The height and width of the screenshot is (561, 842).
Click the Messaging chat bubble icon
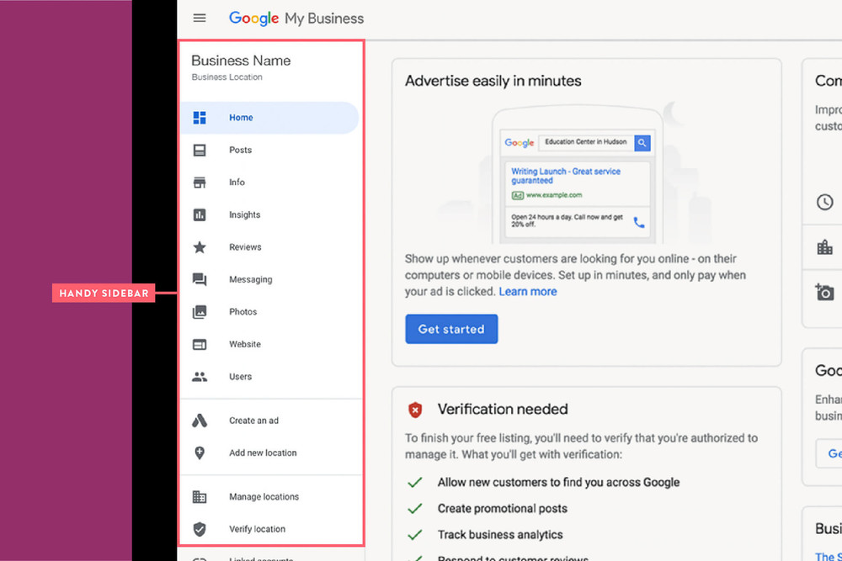[200, 279]
